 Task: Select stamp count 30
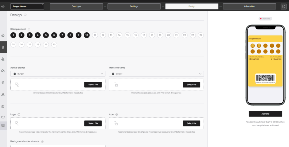click(x=54, y=44)
